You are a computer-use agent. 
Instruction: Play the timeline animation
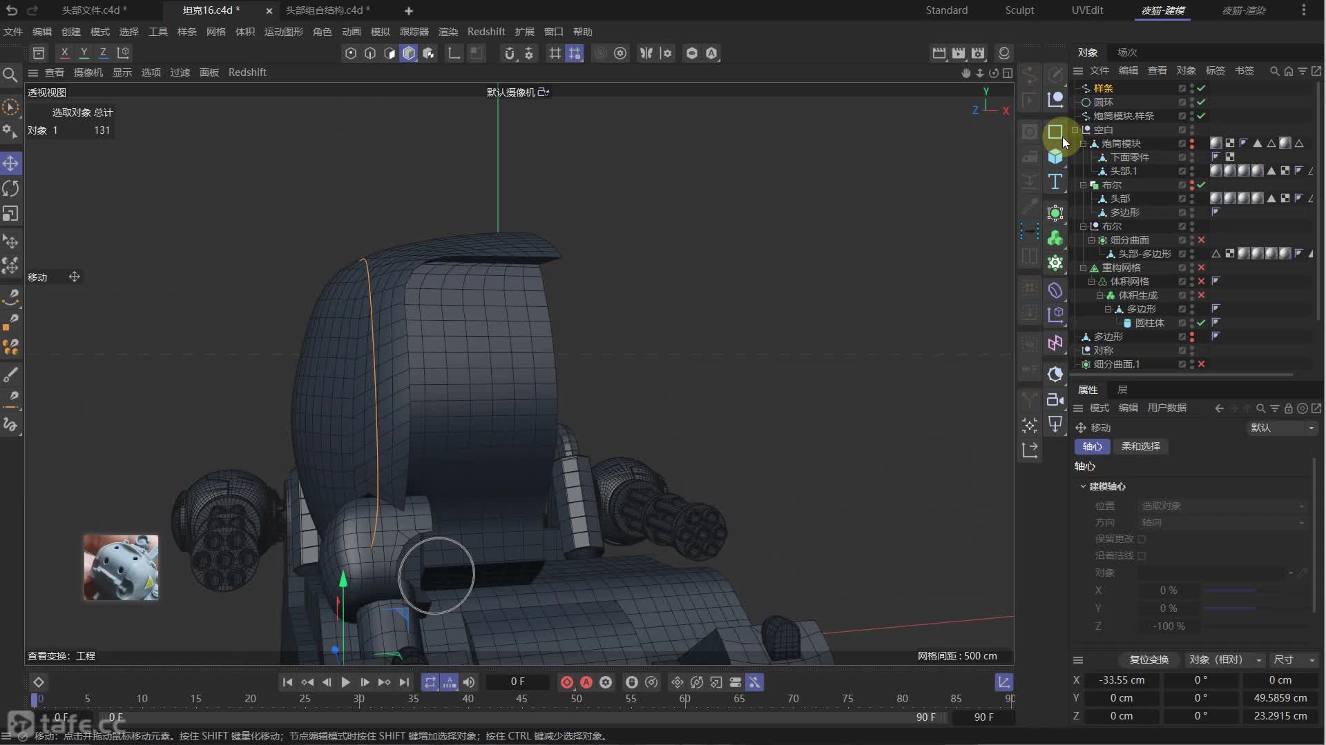click(346, 682)
